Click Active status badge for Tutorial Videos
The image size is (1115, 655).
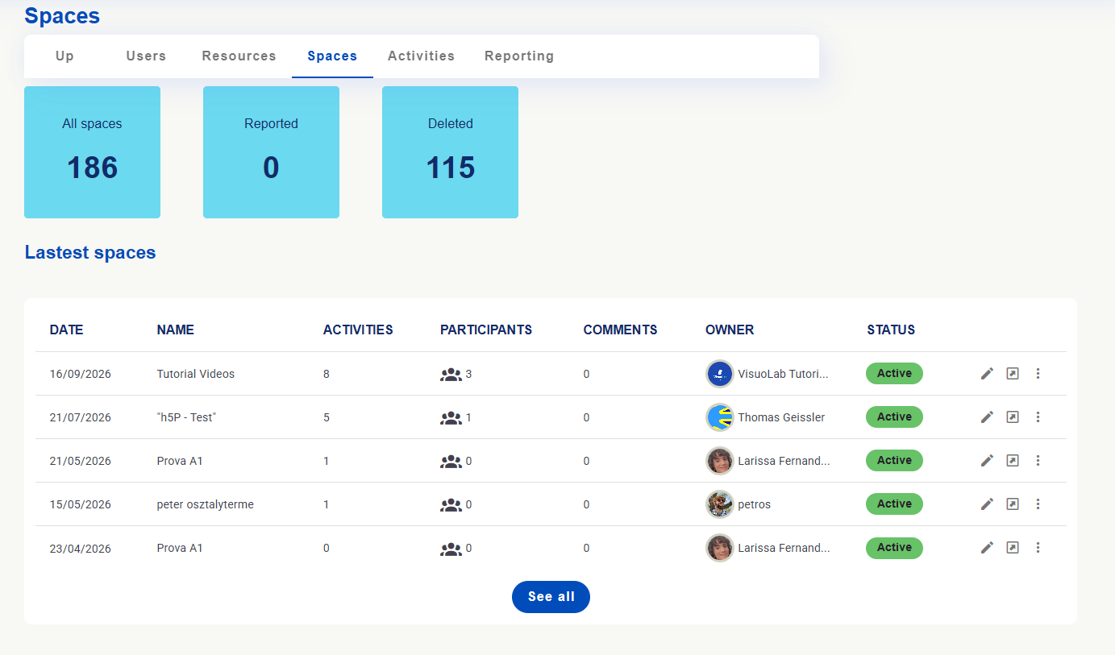894,374
